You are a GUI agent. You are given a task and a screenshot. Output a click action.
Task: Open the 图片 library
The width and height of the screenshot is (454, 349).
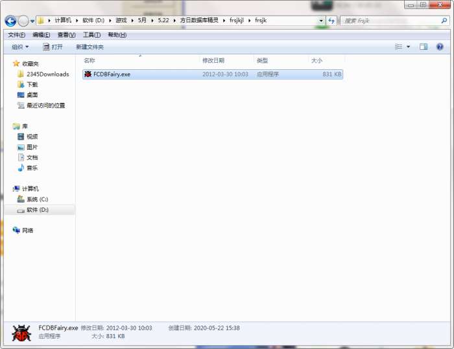(x=32, y=147)
